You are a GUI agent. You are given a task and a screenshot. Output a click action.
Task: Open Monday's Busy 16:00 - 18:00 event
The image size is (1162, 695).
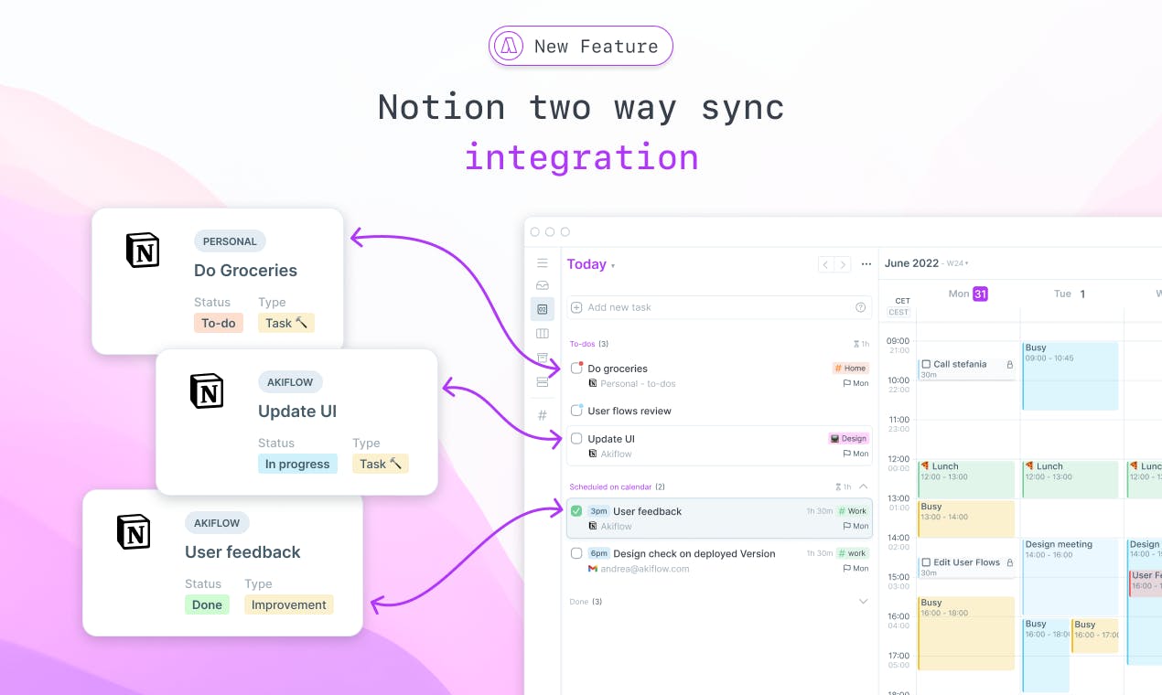coord(966,633)
